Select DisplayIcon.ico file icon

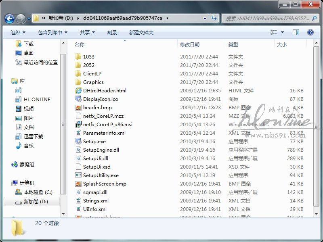coord(78,99)
